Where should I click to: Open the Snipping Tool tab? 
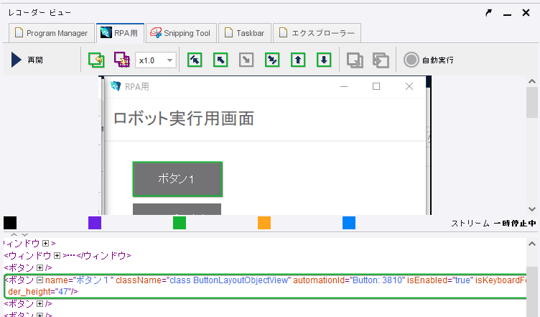pyautogui.click(x=181, y=33)
